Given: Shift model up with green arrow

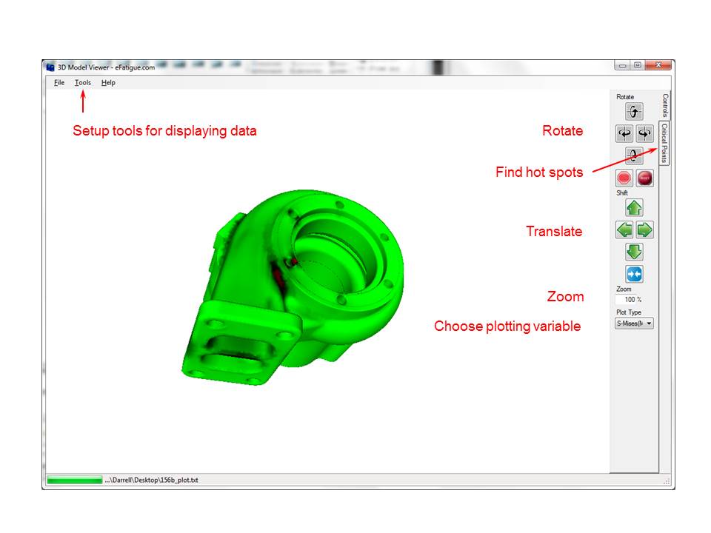Looking at the screenshot, I should click(x=634, y=207).
